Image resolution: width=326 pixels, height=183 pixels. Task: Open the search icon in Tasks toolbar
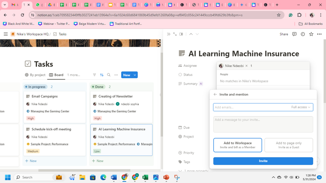[x=109, y=75]
